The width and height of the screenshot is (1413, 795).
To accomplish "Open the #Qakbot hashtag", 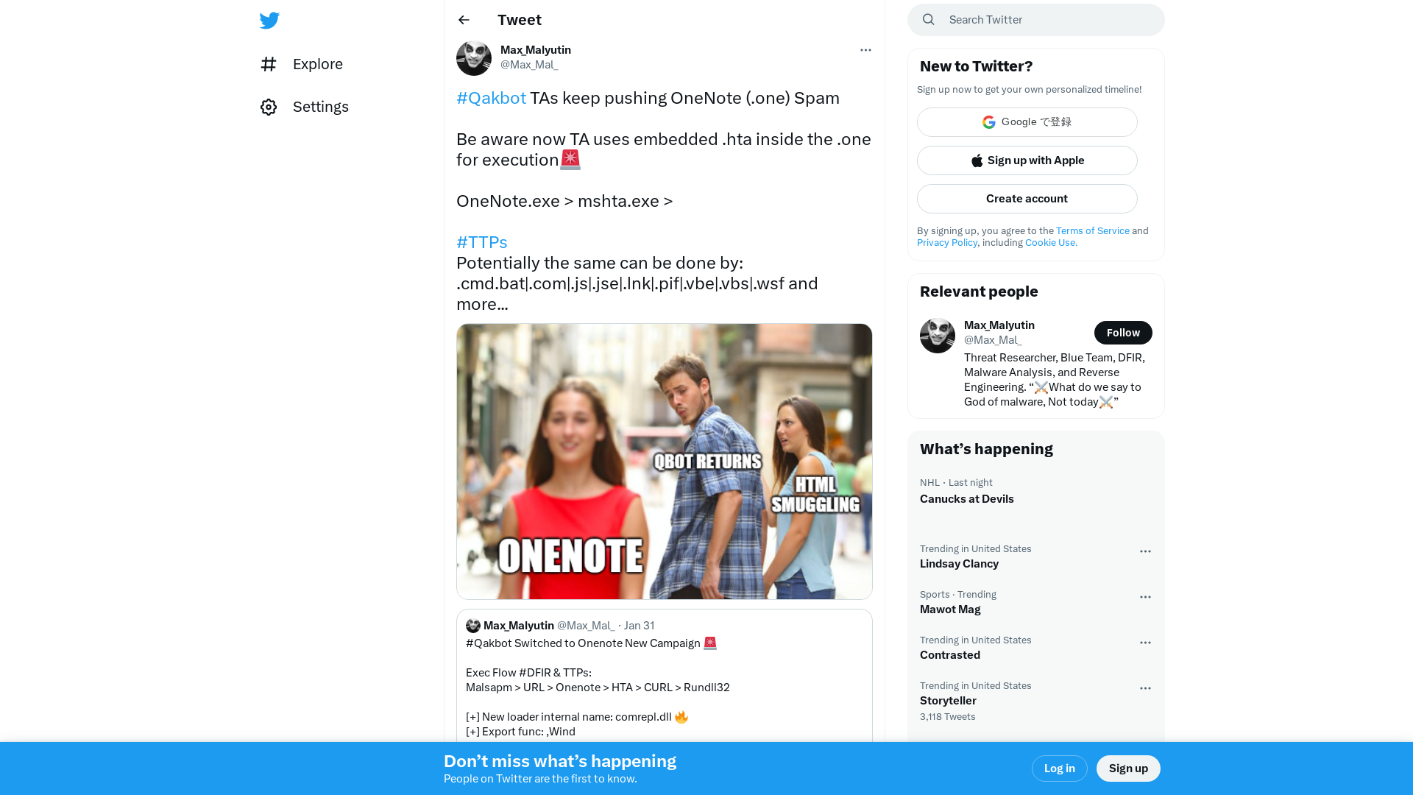I will click(491, 98).
